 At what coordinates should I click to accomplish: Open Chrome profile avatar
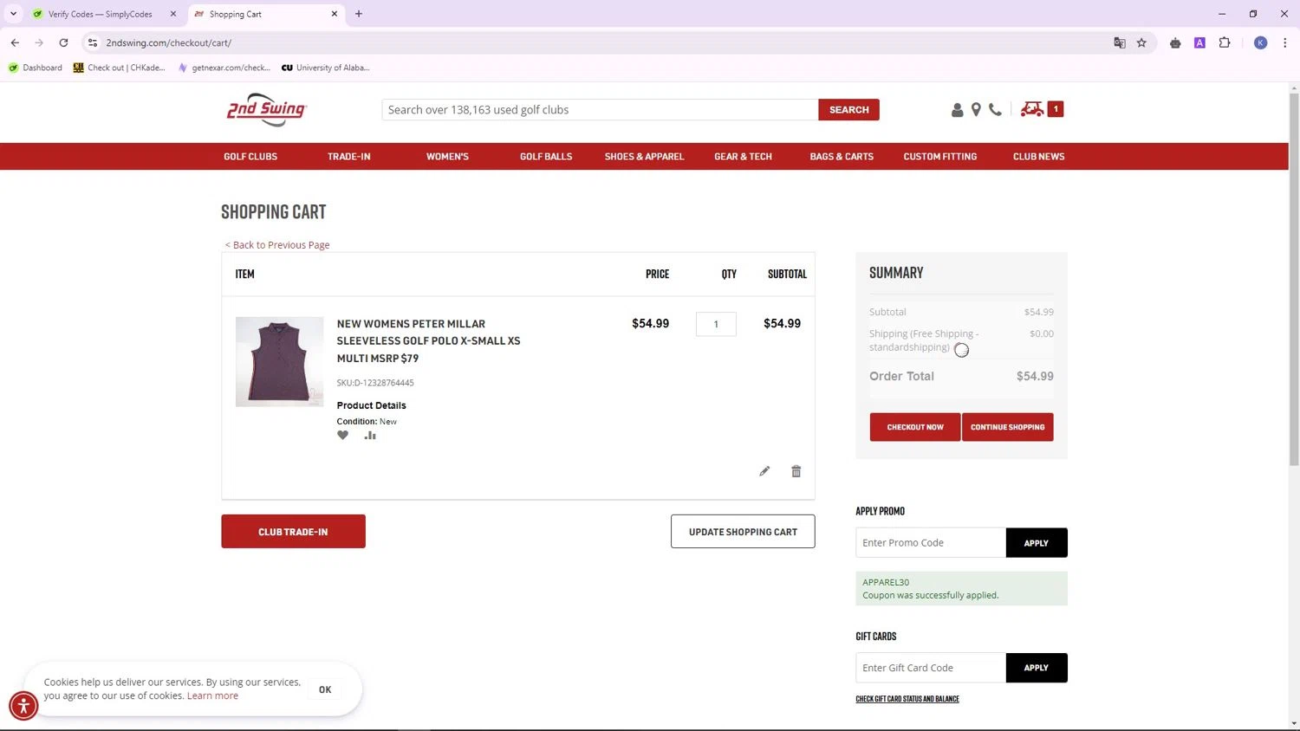(x=1261, y=42)
